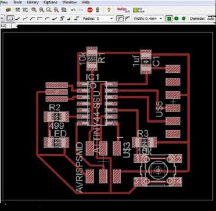Click the Redo arrow icon
The width and height of the screenshot is (216, 211).
click(81, 10)
